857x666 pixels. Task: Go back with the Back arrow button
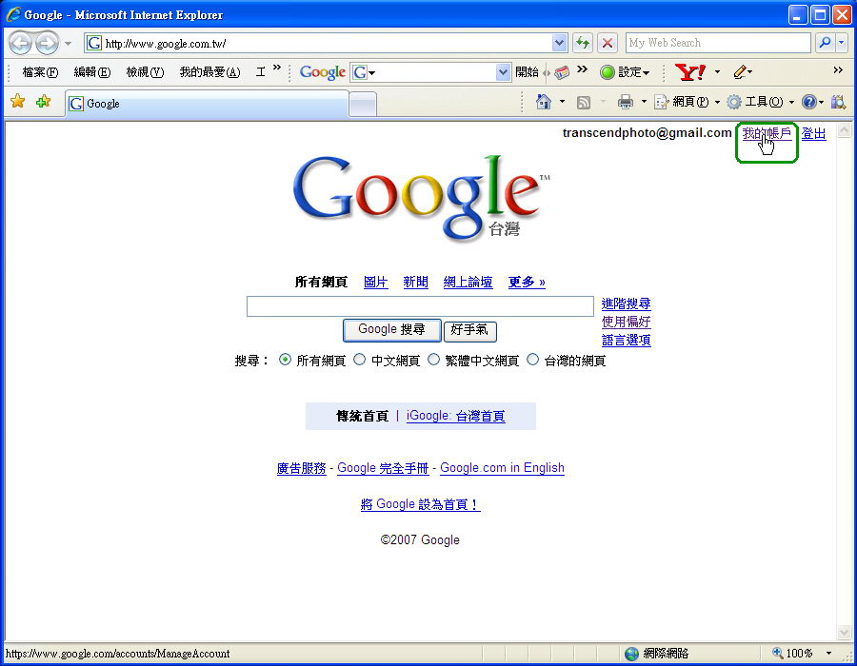point(21,43)
